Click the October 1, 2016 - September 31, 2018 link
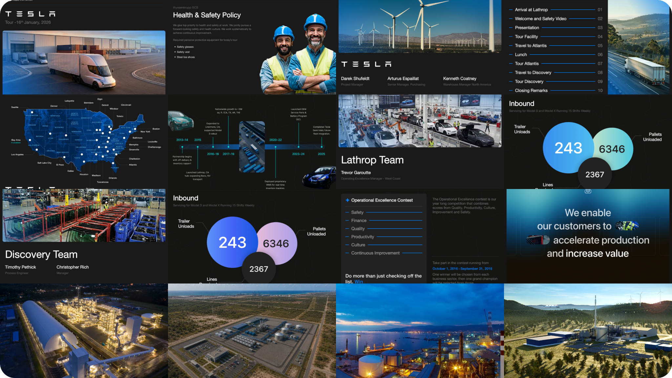Viewport: 672px width, 378px height. (462, 269)
